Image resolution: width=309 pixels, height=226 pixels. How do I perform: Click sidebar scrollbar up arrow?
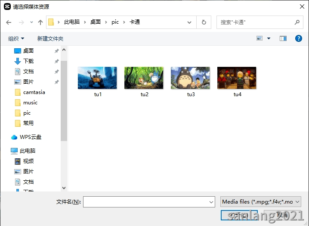pos(64,50)
